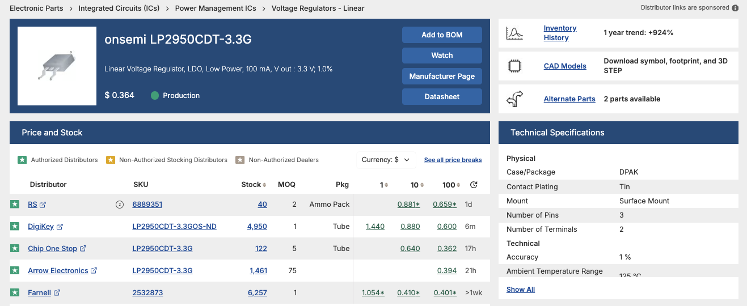Go to Power Management ICs breadcrumb
The width and height of the screenshot is (747, 306).
(216, 8)
